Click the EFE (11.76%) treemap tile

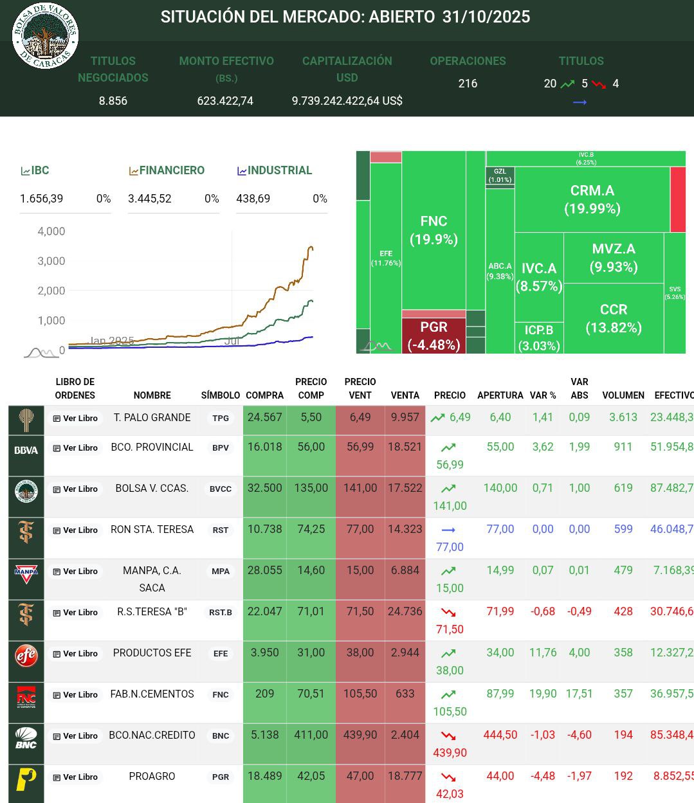(386, 258)
